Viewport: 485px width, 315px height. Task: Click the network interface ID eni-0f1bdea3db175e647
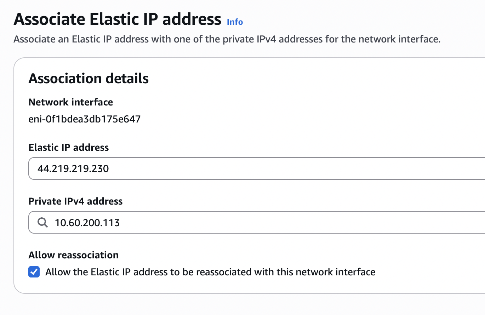tap(85, 119)
